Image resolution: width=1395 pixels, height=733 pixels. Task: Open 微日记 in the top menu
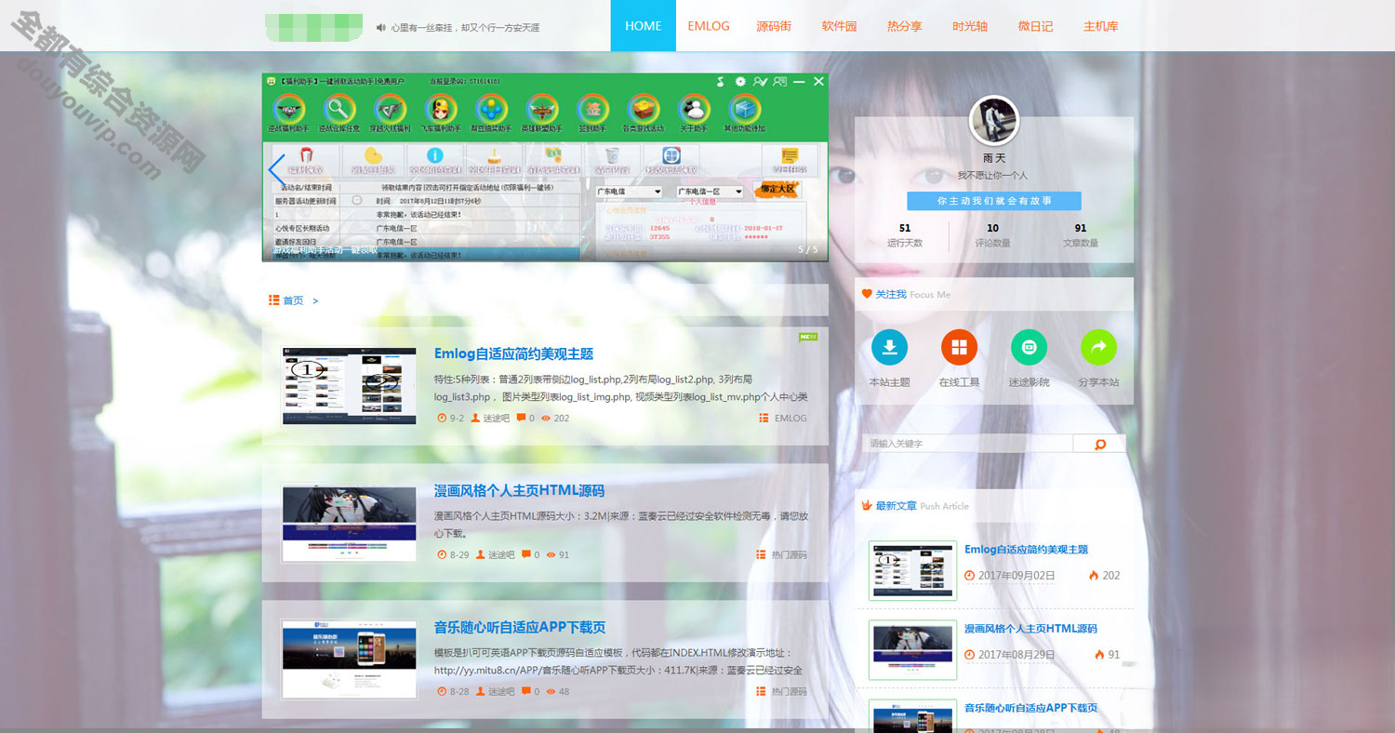[x=1036, y=26]
